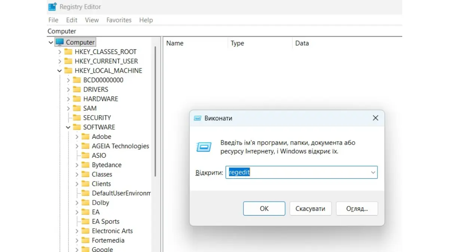Expand the HKEY_CURRENT_USER tree node
The image size is (449, 252).
[59, 61]
